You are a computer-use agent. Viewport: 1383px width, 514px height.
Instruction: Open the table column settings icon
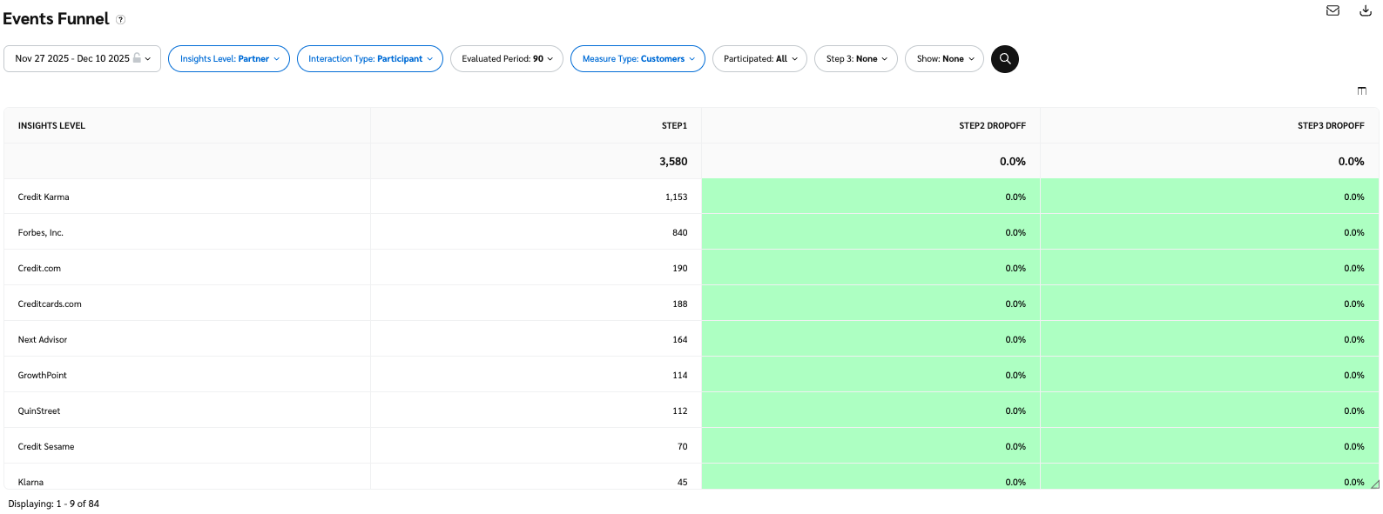(1362, 91)
